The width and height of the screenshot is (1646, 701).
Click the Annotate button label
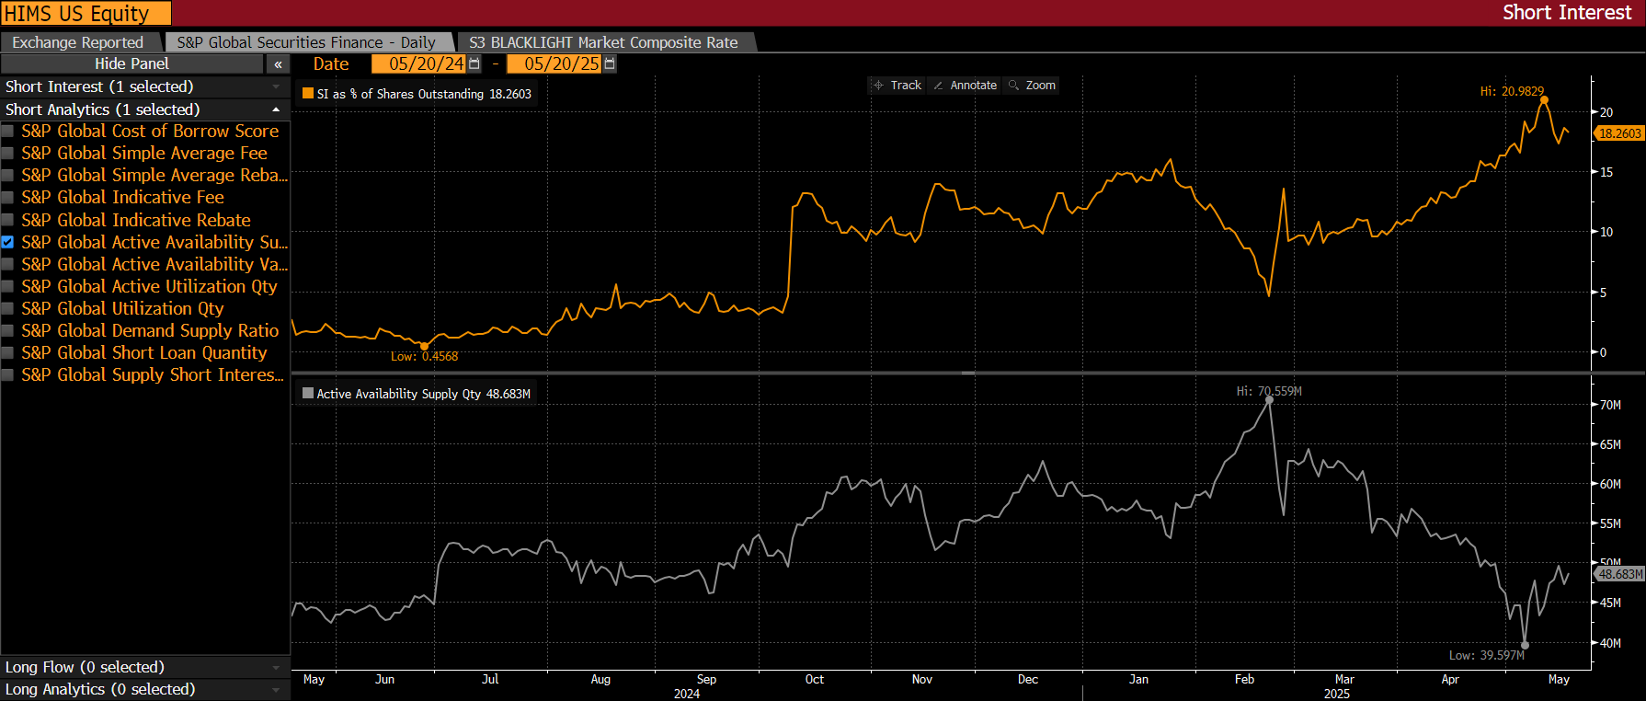coord(973,85)
